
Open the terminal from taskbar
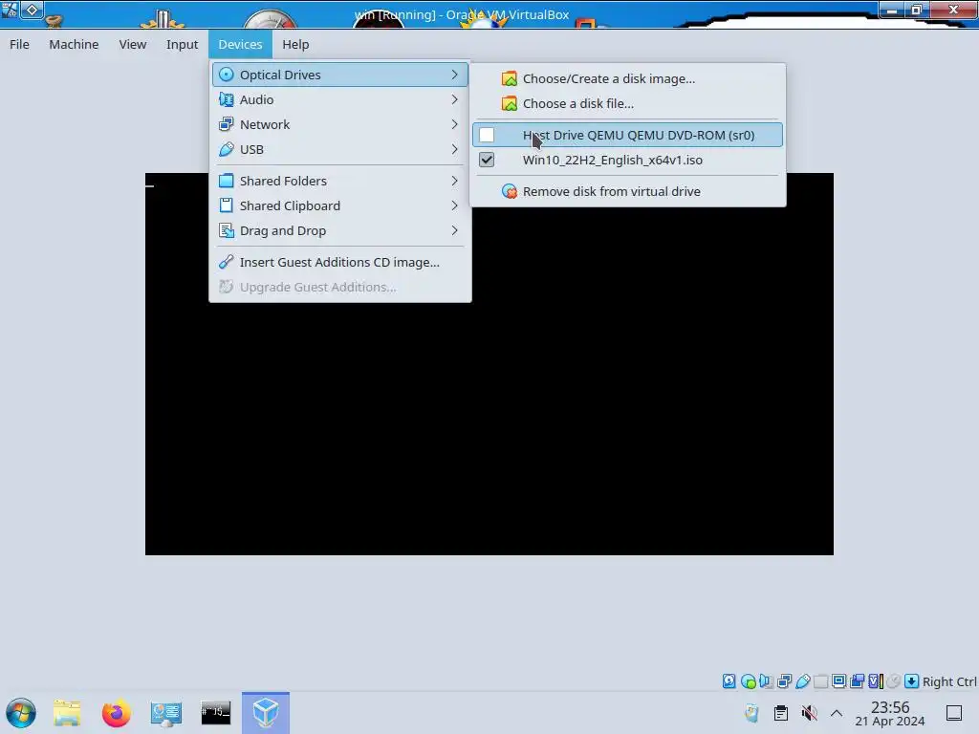[x=216, y=713]
